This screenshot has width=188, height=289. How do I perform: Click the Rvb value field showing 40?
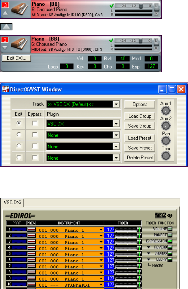pyautogui.click(x=123, y=59)
